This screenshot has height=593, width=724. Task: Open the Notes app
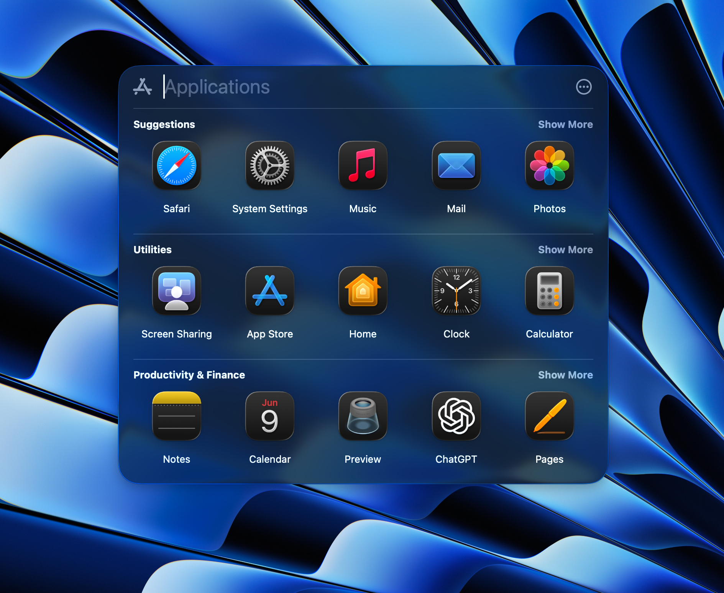[177, 416]
